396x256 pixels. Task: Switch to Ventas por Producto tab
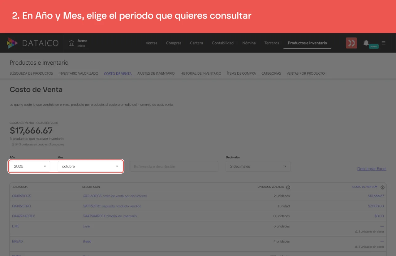306,73
